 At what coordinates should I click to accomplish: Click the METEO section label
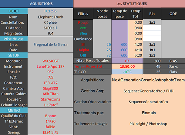(x=14, y=110)
